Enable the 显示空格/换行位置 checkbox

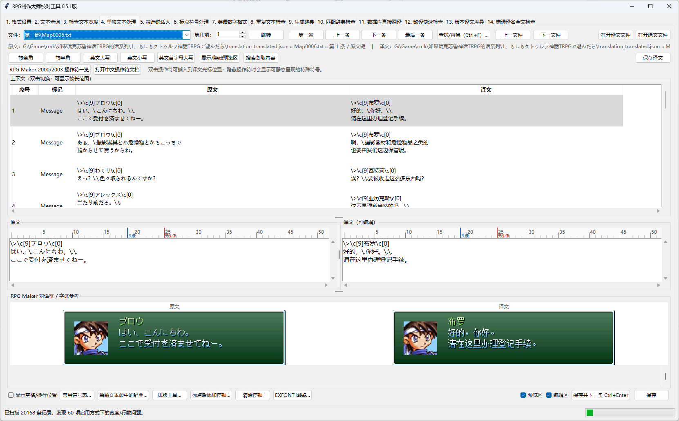tap(11, 395)
